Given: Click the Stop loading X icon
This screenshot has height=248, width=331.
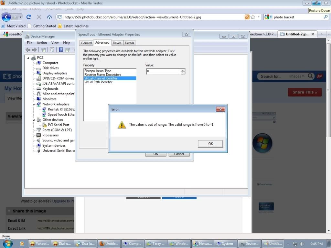Looking at the screenshot, I should (39, 17).
